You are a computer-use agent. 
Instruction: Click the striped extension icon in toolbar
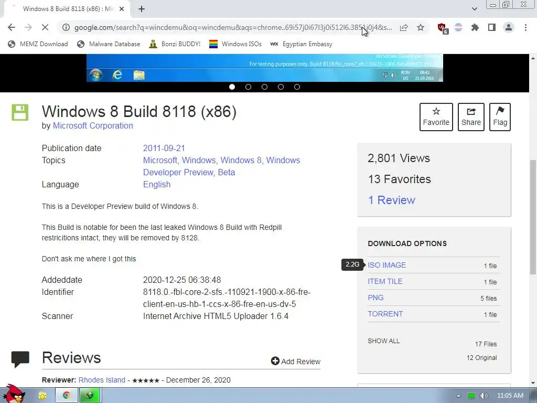(458, 27)
